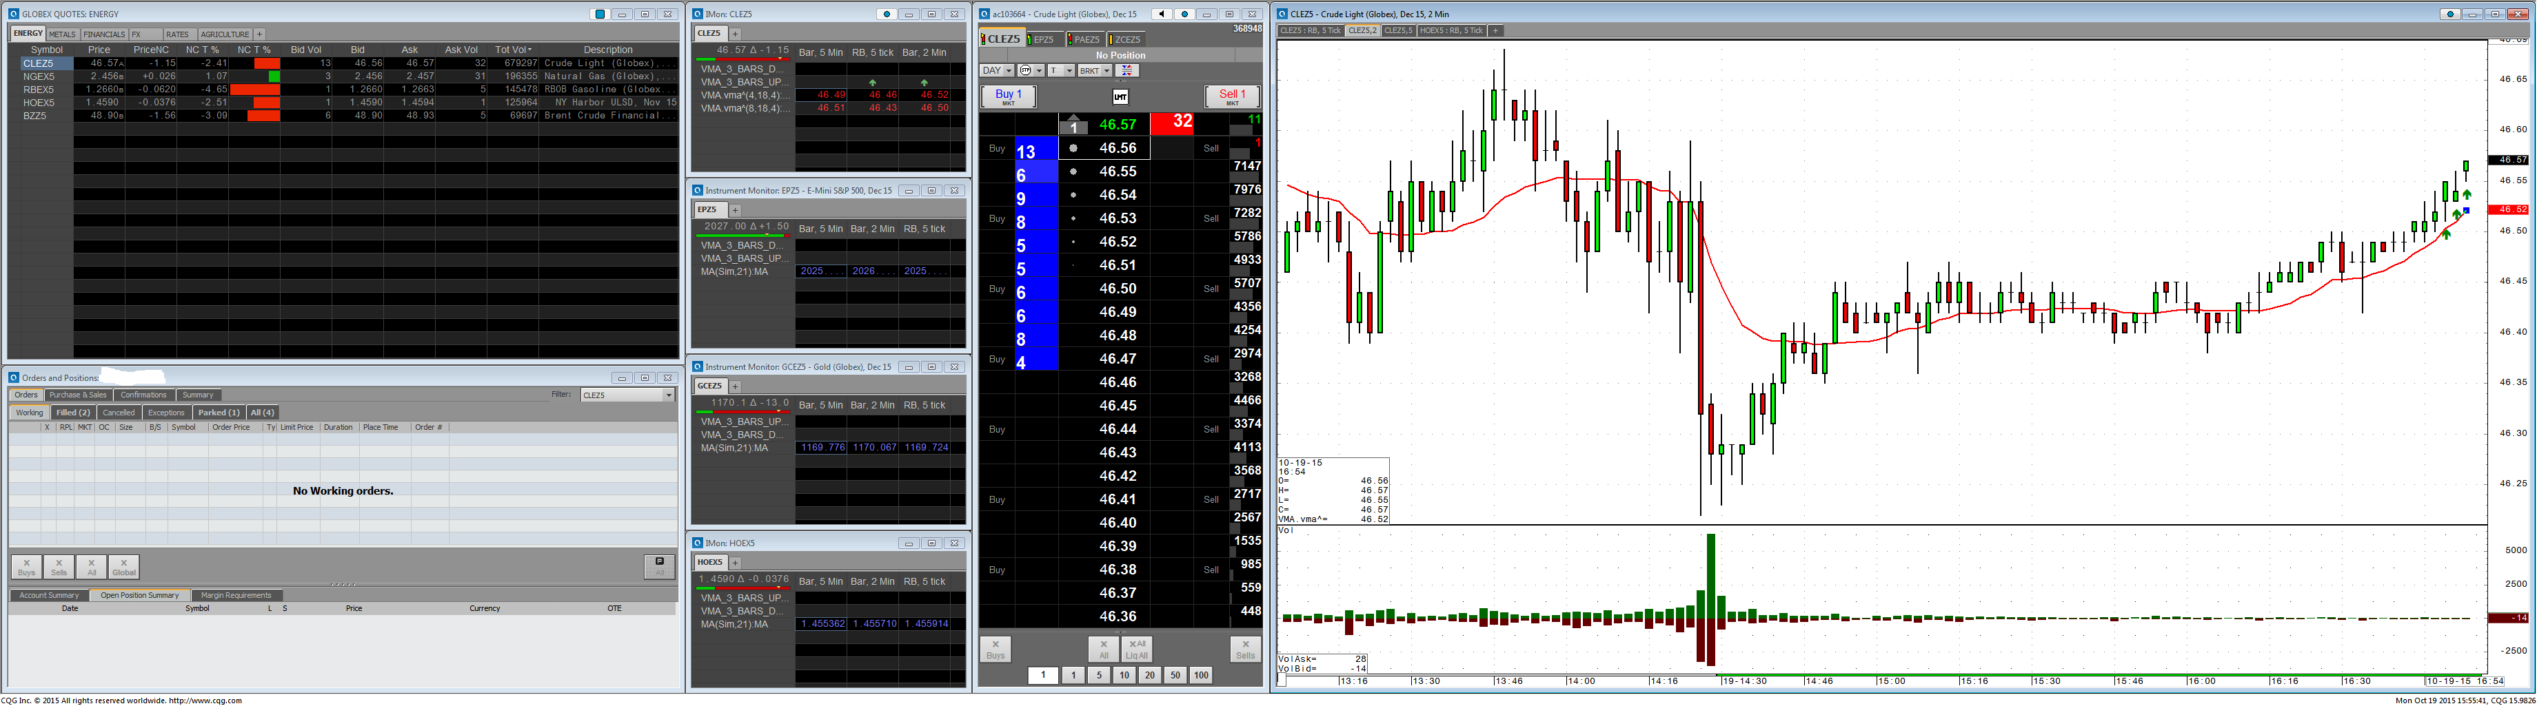
Task: Cancel Sells in the DOM trader
Action: 1246,649
